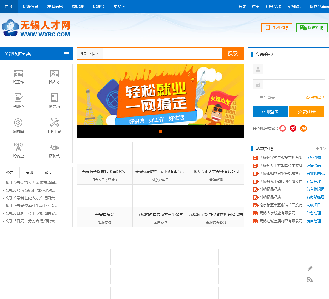Focus the job keyword search field
329x299 pixels.
pyautogui.click(x=141, y=53)
